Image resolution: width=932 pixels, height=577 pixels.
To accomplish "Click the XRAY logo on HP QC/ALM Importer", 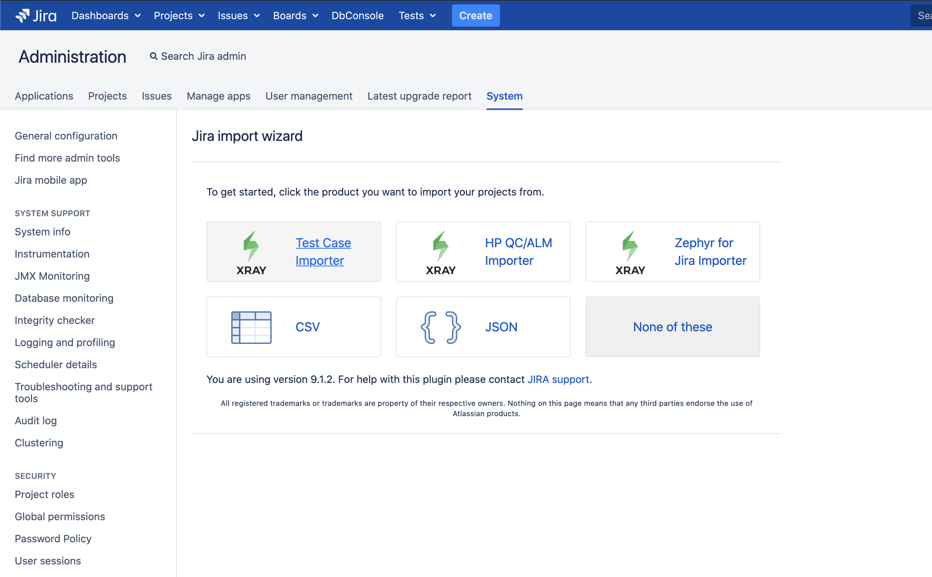I will 441,252.
